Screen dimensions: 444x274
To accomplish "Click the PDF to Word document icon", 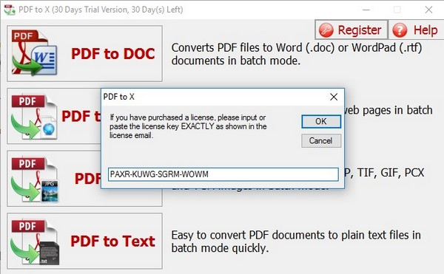I will (34, 53).
